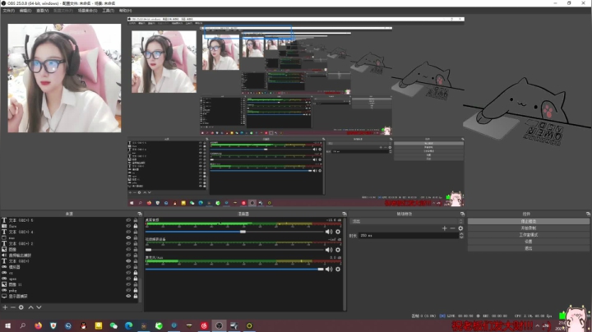
Task: Decrease transition duration with down arrow
Action: (461, 237)
